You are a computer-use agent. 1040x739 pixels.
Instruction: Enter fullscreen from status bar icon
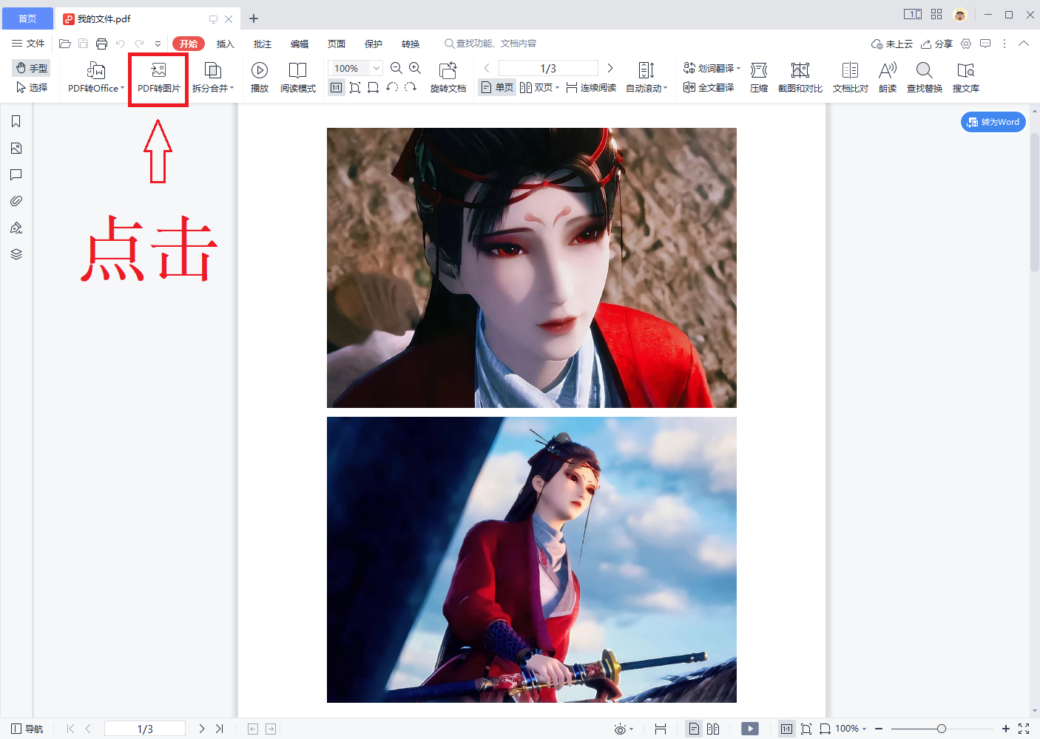[1024, 729]
